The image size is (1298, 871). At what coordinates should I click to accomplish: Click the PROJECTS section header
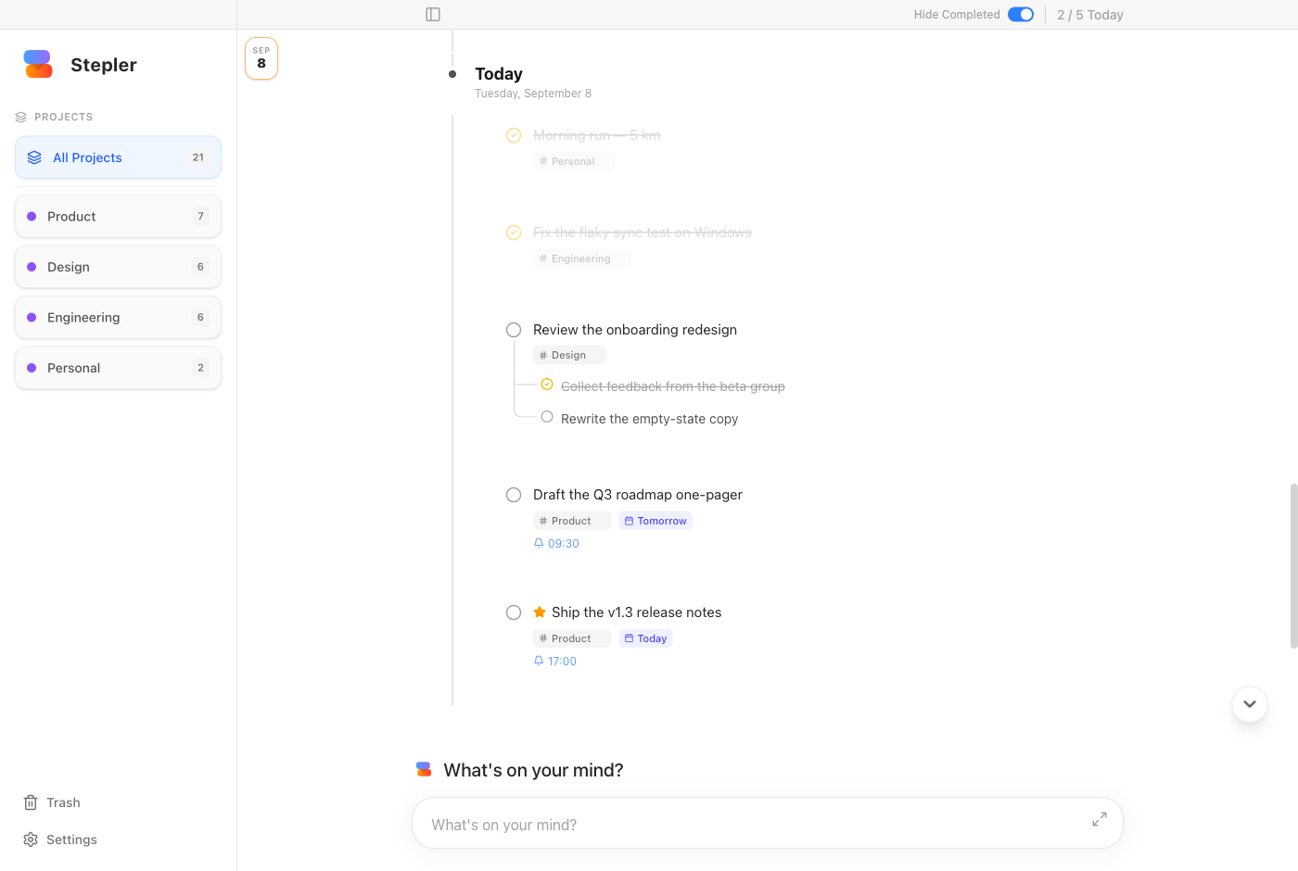(x=55, y=117)
